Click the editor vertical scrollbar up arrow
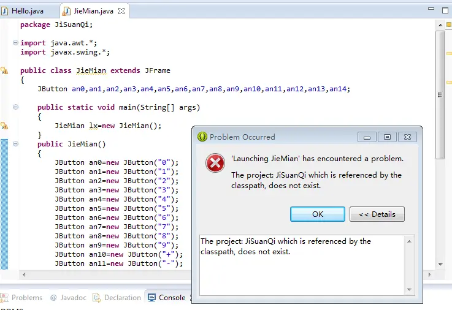This screenshot has width=452, height=310. pyautogui.click(x=440, y=25)
